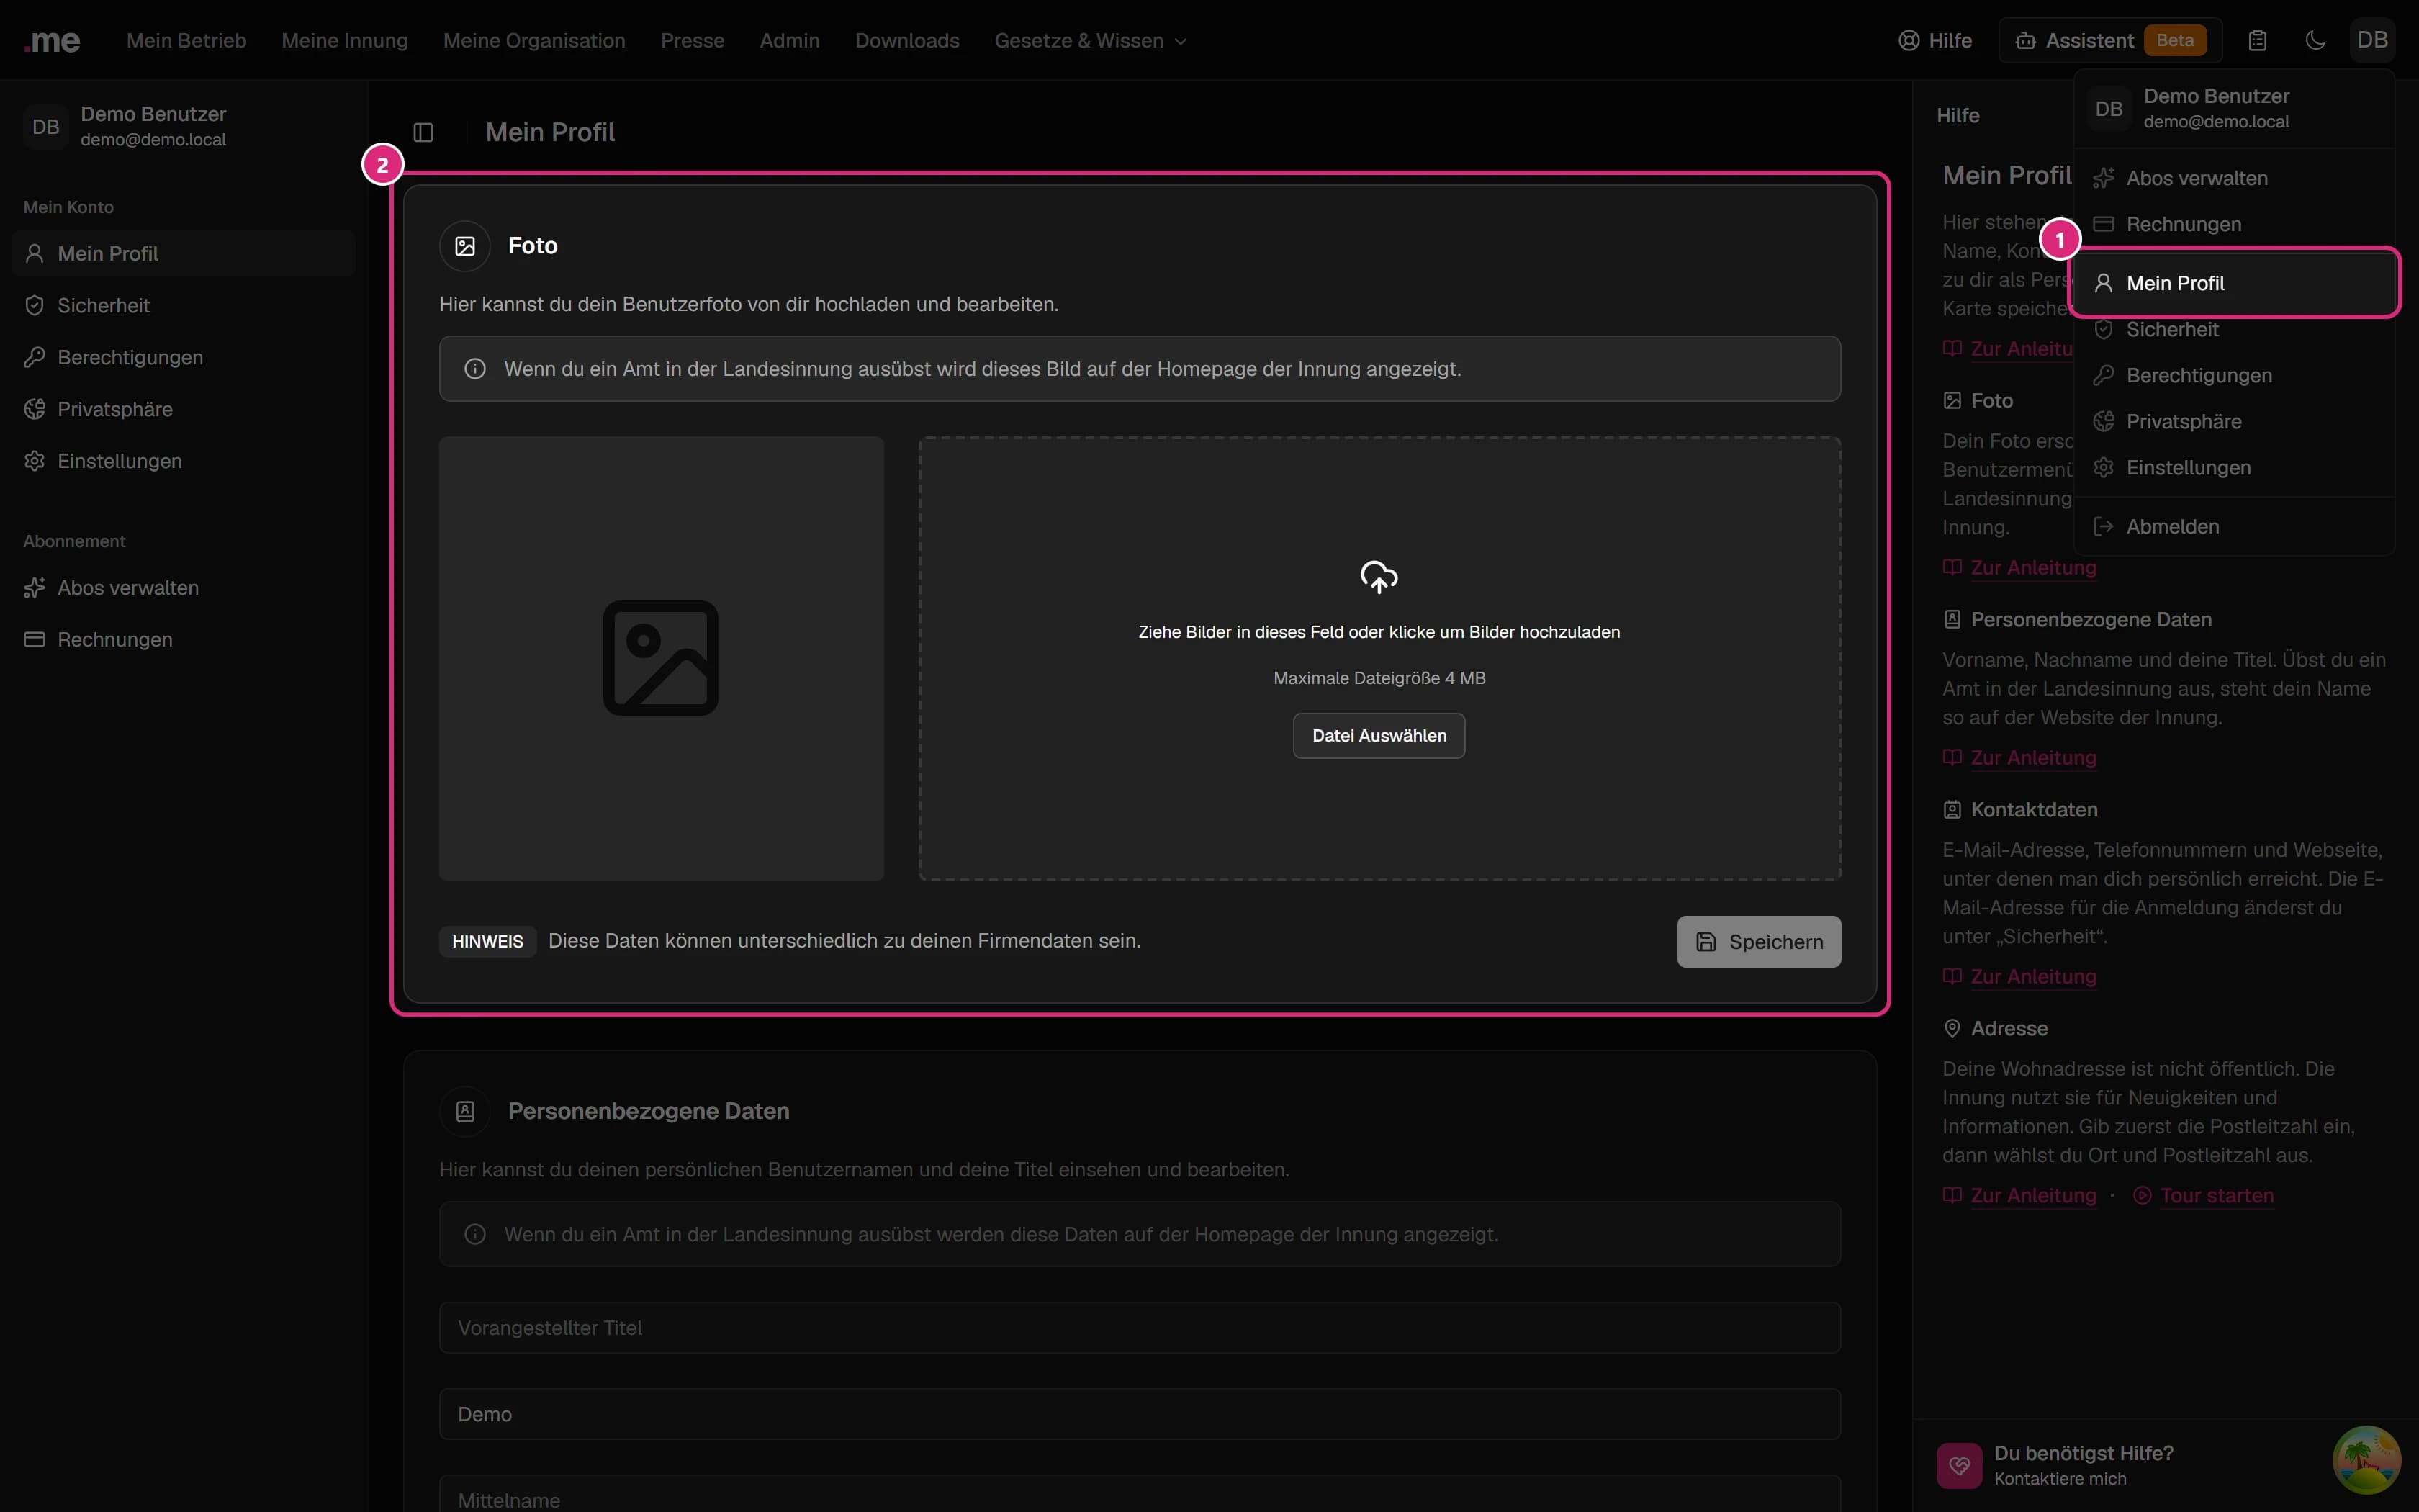Open Abos verwalten in the left sidebar
This screenshot has width=2419, height=1512.
pyautogui.click(x=184, y=588)
